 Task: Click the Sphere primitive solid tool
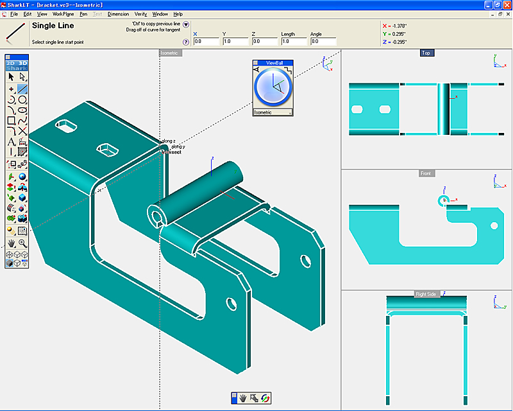[x=22, y=177]
